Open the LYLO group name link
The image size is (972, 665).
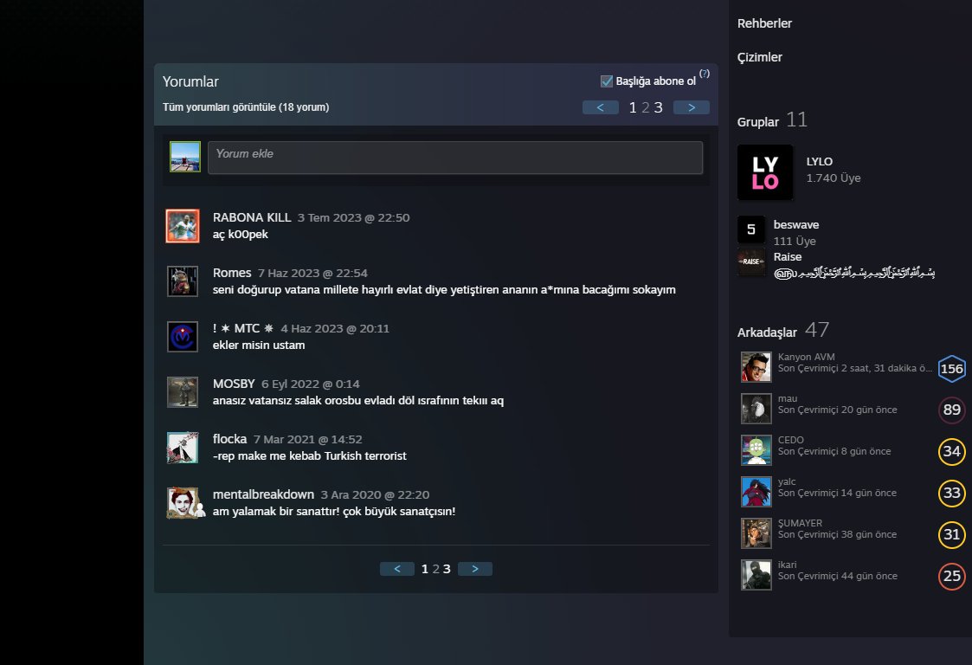[x=819, y=161]
